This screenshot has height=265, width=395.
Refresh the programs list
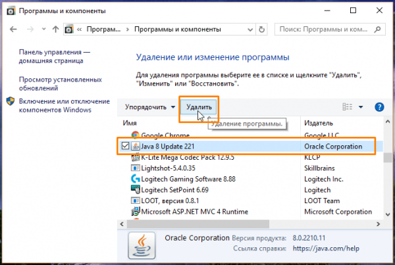262,30
